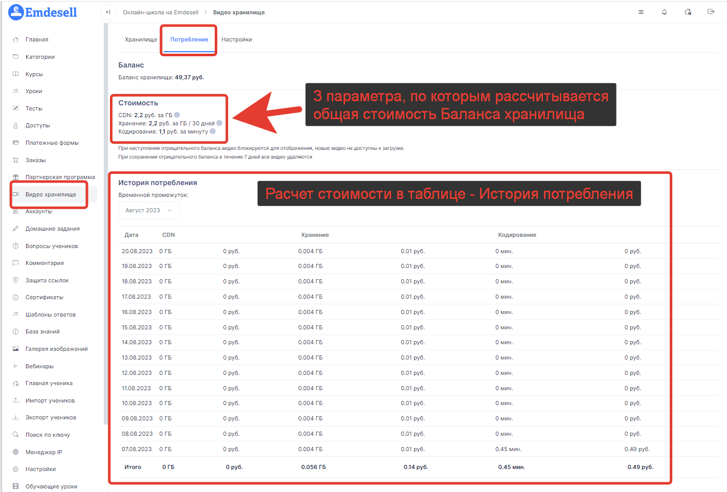Click the Видео хранилище camera icon

pos(15,194)
